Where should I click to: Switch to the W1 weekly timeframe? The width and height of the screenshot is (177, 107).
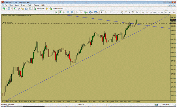click(170, 12)
